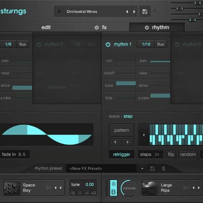
Task: Randomize the step pattern
Action: click(188, 154)
